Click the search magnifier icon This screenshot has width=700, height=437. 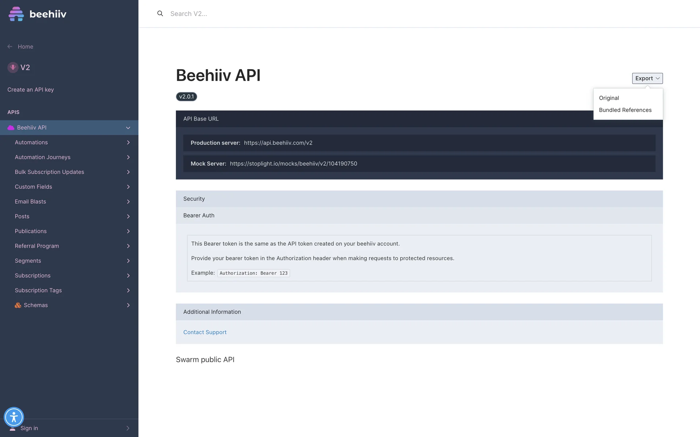point(160,13)
